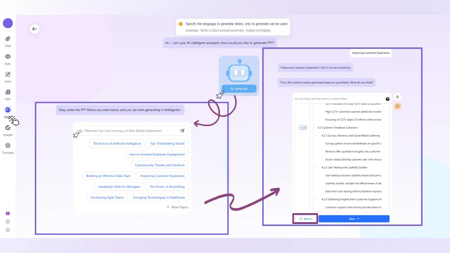
Task: Click the Refresh button to regenerate outline
Action: tap(305, 219)
